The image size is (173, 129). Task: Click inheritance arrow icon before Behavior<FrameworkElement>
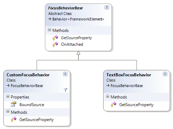50,19
